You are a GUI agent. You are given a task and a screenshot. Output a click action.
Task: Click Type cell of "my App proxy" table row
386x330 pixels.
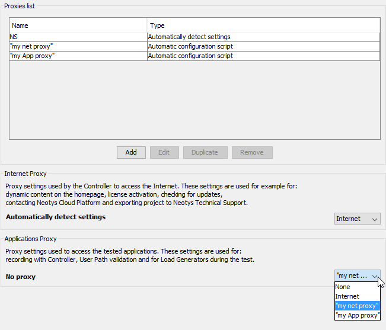point(263,56)
